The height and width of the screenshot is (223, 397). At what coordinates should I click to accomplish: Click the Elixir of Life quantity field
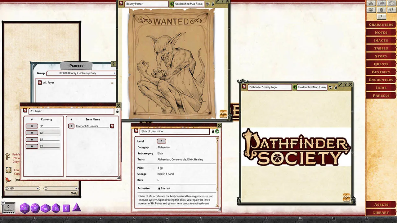tap(71, 126)
